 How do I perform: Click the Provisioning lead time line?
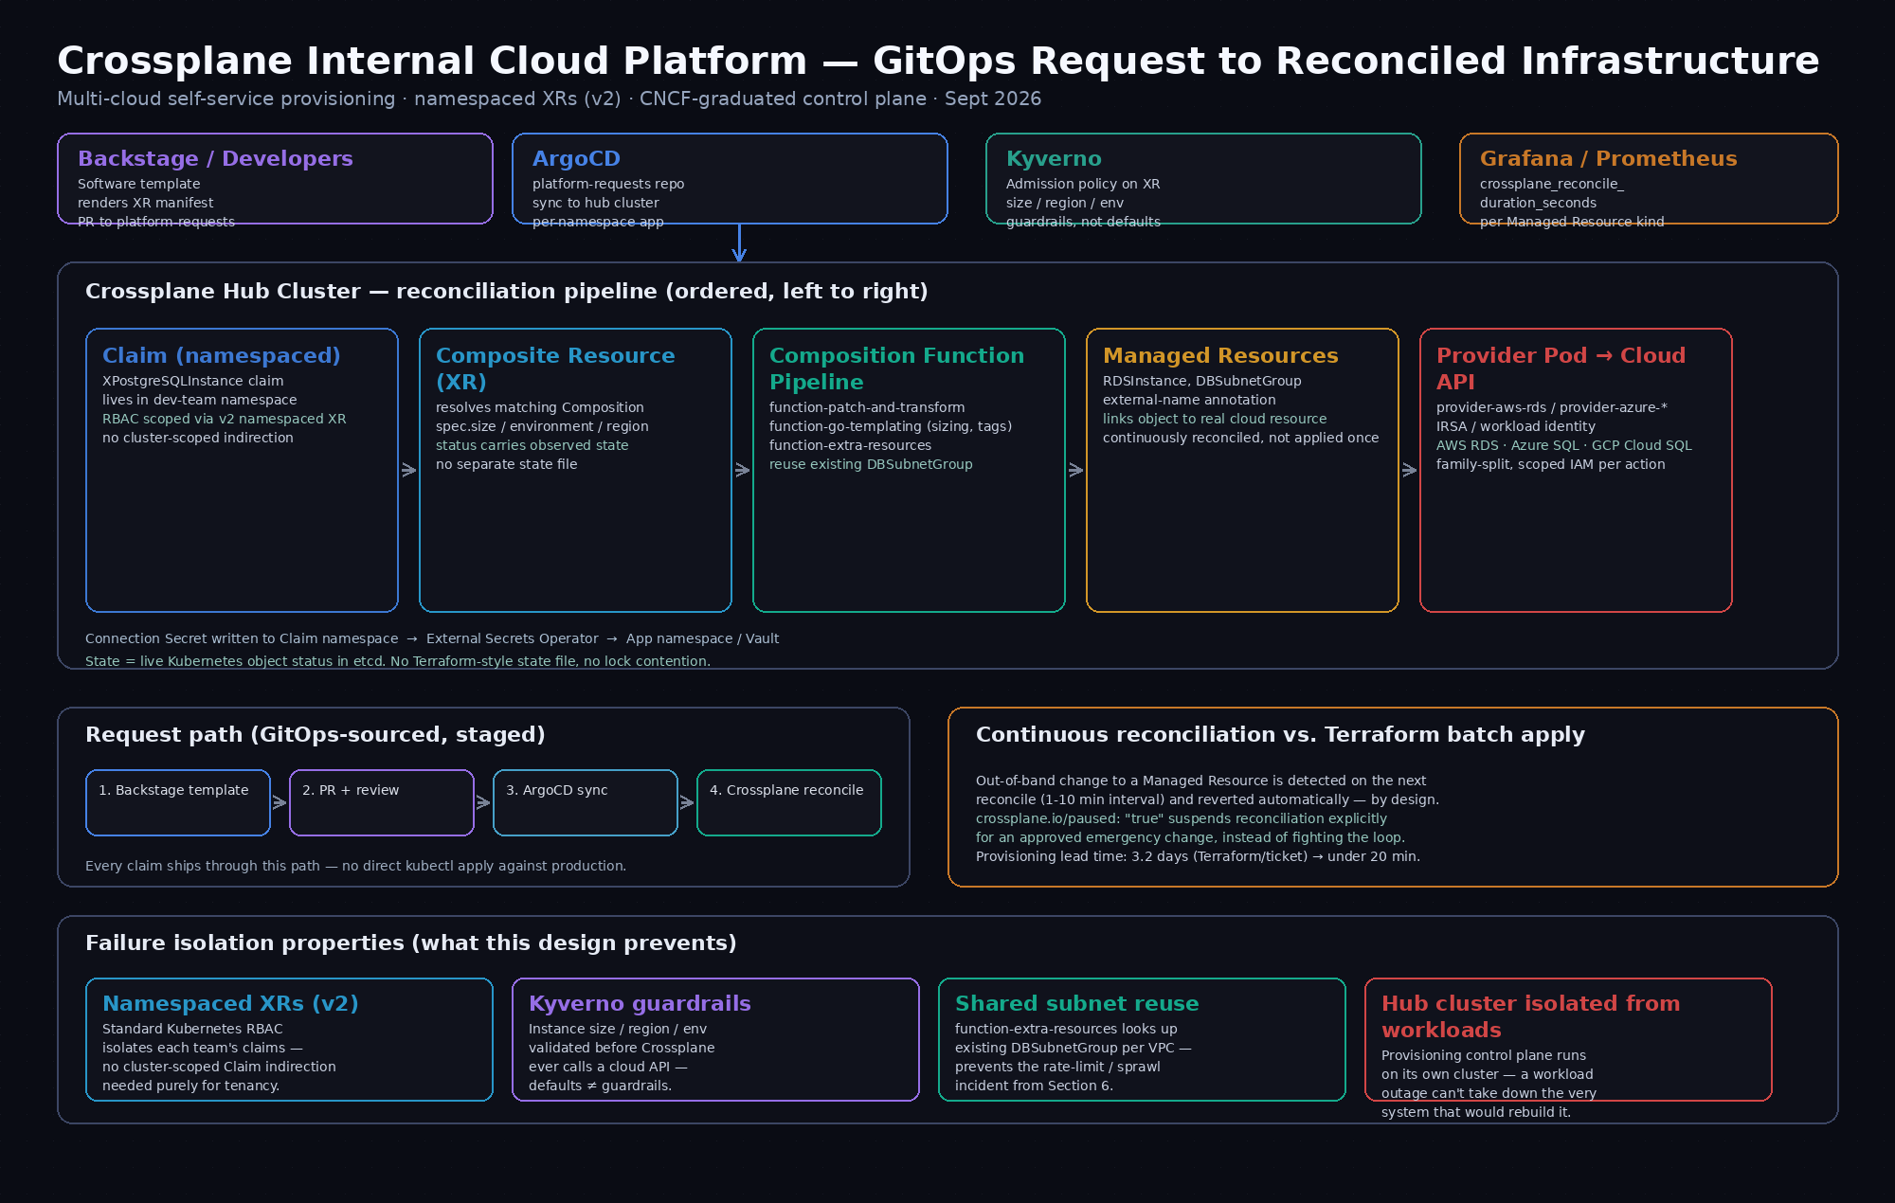click(x=1198, y=856)
